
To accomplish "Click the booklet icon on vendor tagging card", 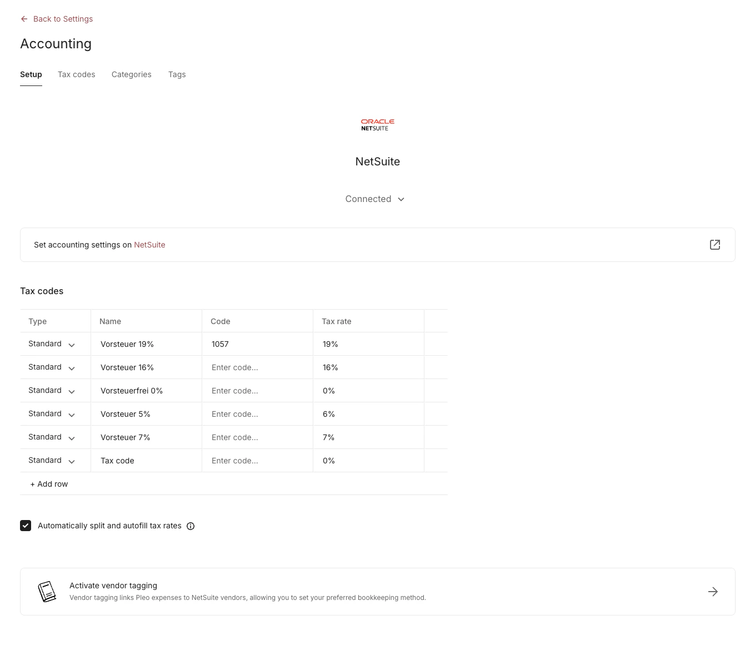I will (47, 591).
